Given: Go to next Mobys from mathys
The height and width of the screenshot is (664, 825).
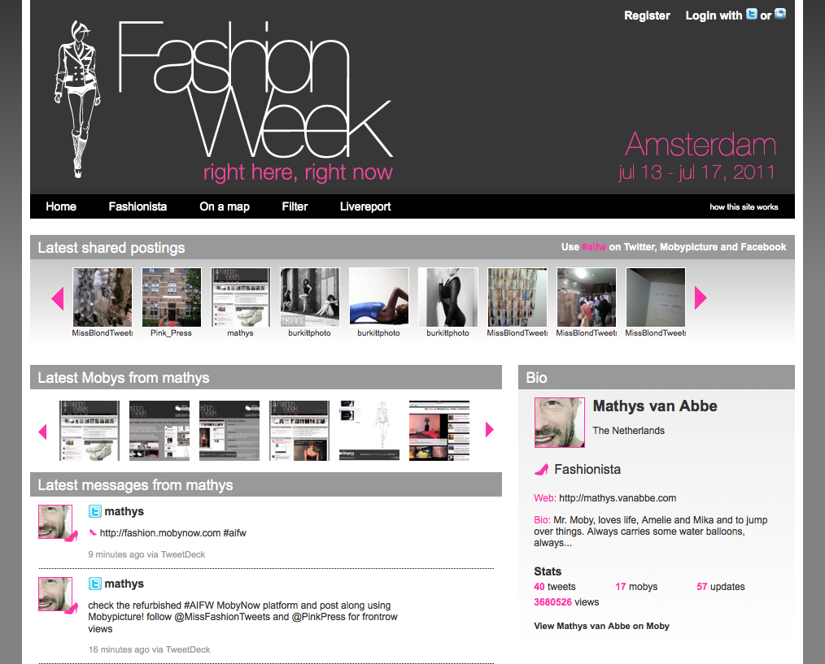Looking at the screenshot, I should tap(489, 429).
